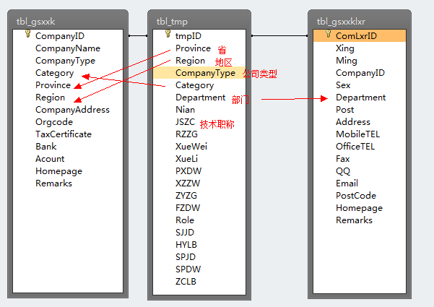The height and width of the screenshot is (307, 434).
Task: Select the Category field in tbl_gsxxk
Action: (x=55, y=73)
